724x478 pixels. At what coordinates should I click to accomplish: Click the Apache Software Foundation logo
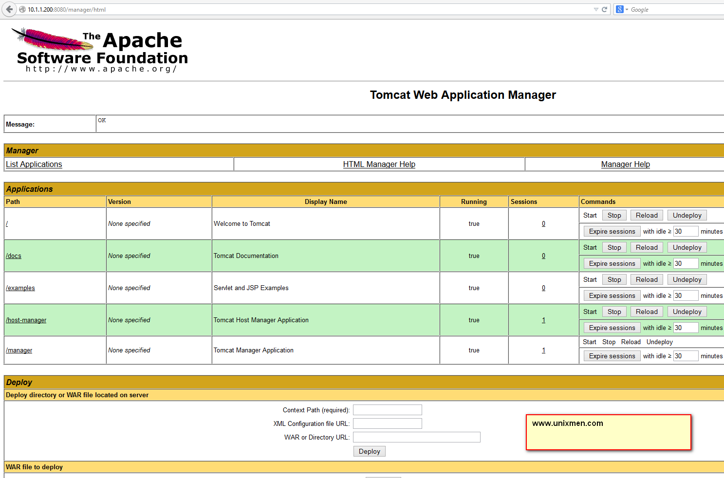(99, 51)
